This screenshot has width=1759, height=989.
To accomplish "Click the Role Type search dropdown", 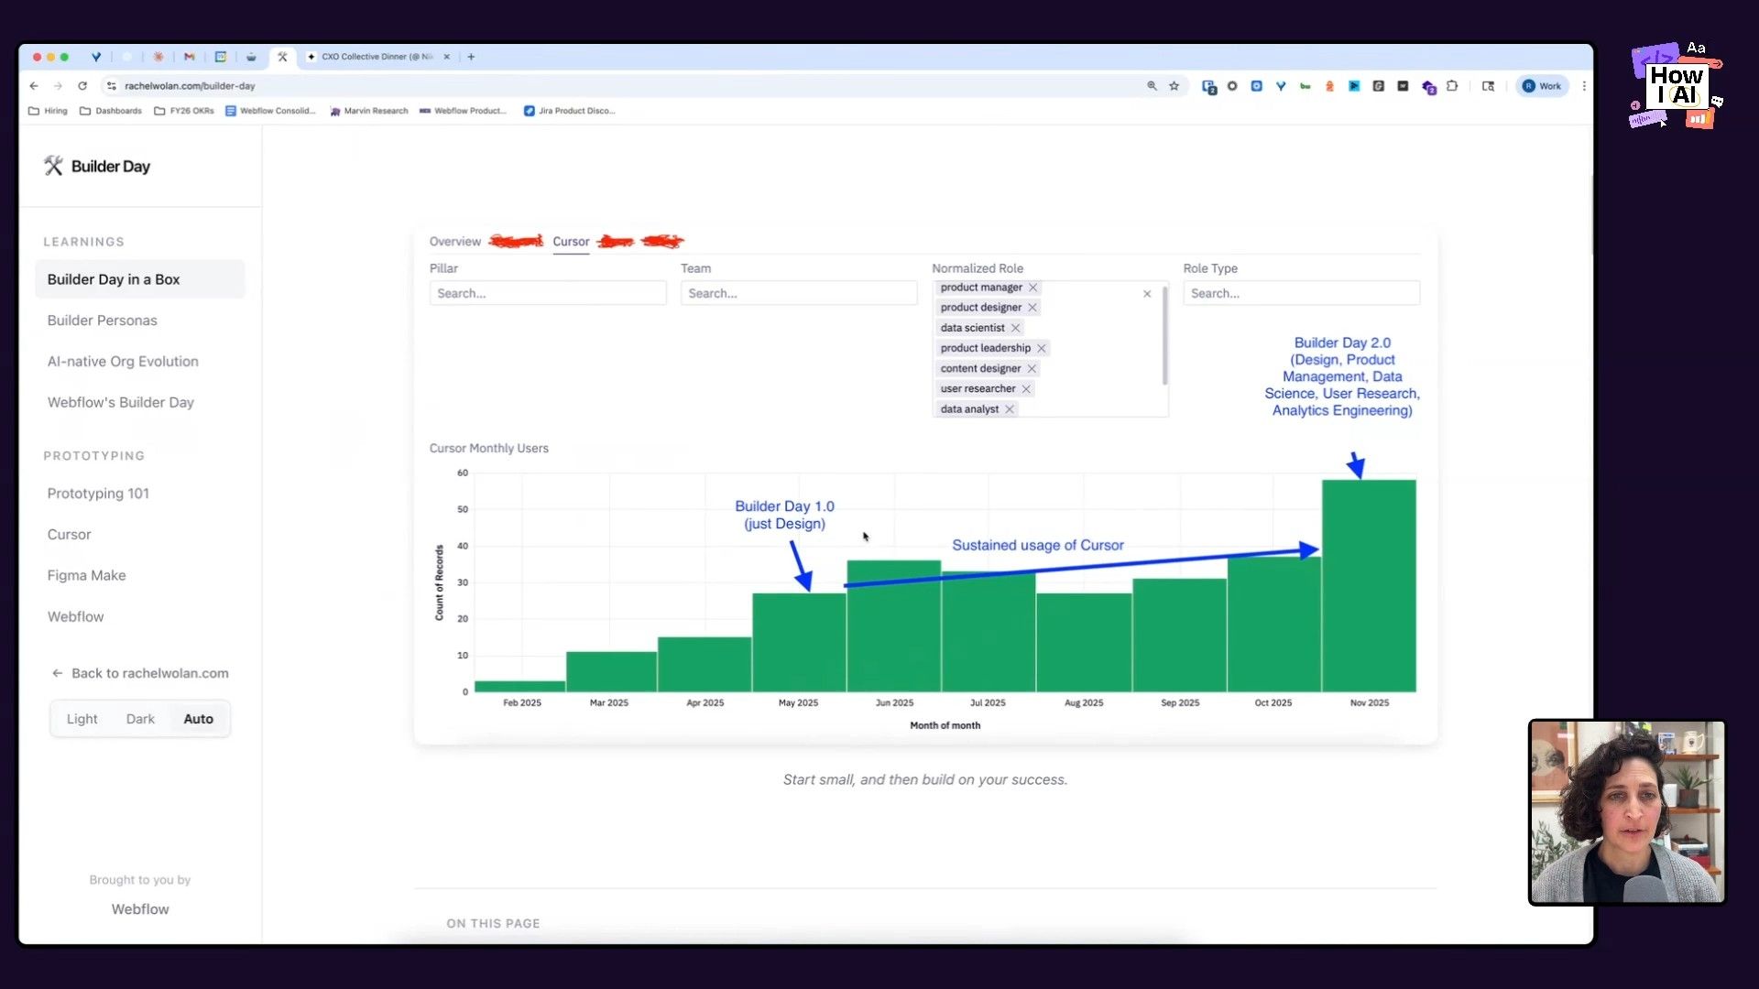I will tap(1301, 293).
